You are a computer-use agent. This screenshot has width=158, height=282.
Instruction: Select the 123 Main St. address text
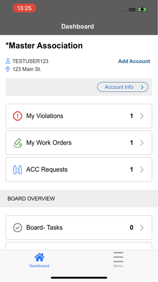27,69
